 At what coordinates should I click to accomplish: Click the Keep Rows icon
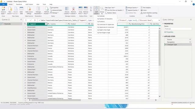coord(80,9)
